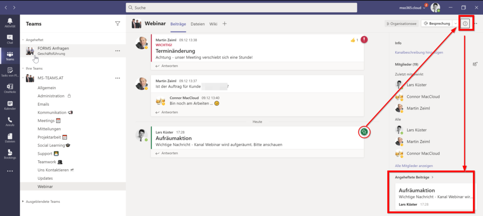Toggle the channel info pane icon
Viewport: 483px width, 216px height.
[465, 24]
